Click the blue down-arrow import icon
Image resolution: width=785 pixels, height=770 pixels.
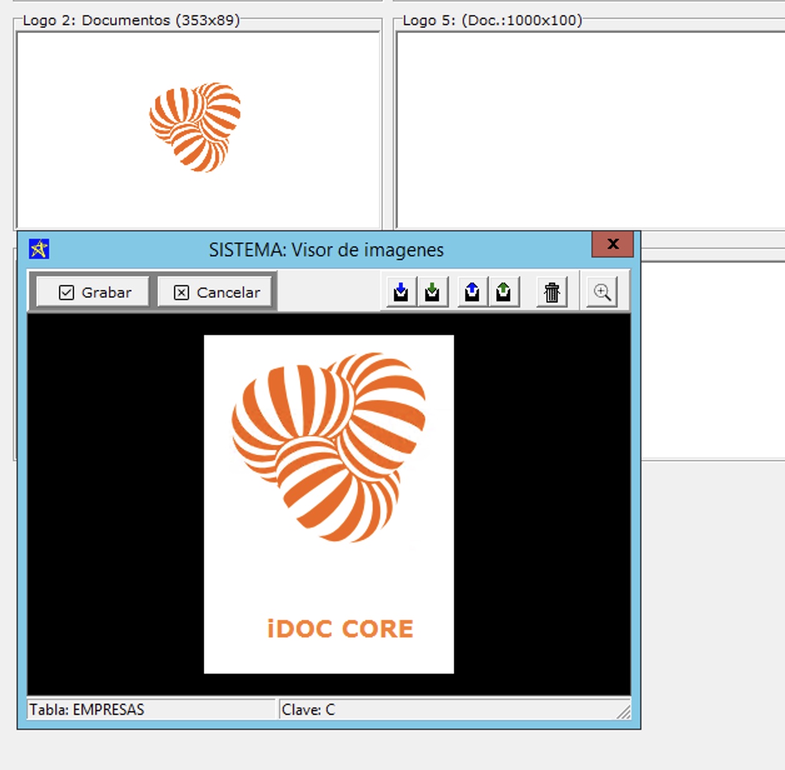(x=401, y=292)
